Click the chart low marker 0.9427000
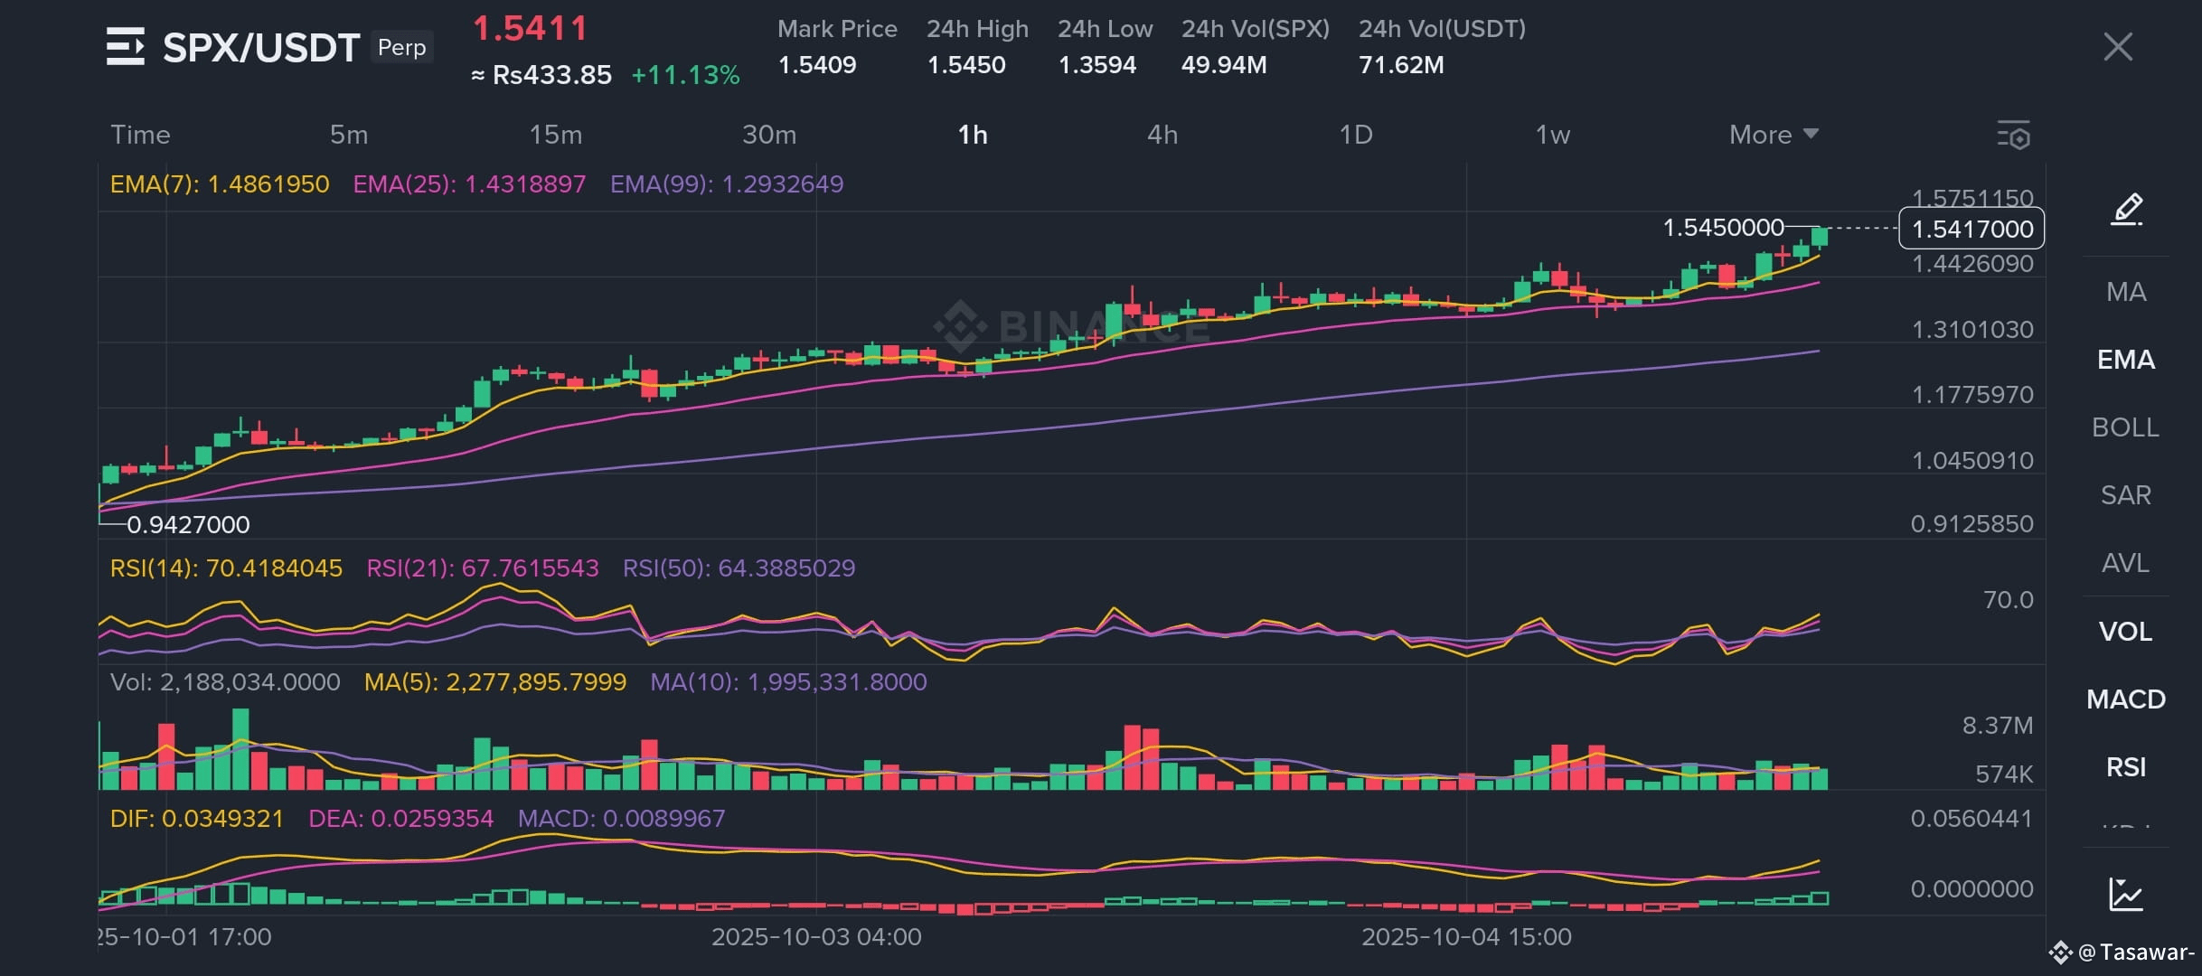 point(188,525)
